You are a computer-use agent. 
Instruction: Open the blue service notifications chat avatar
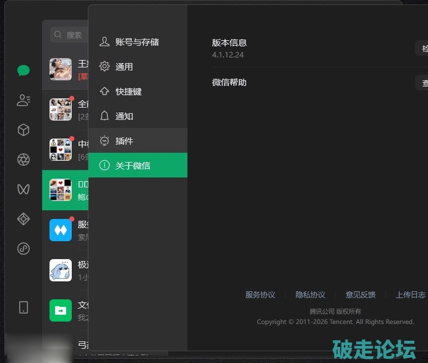tap(61, 230)
